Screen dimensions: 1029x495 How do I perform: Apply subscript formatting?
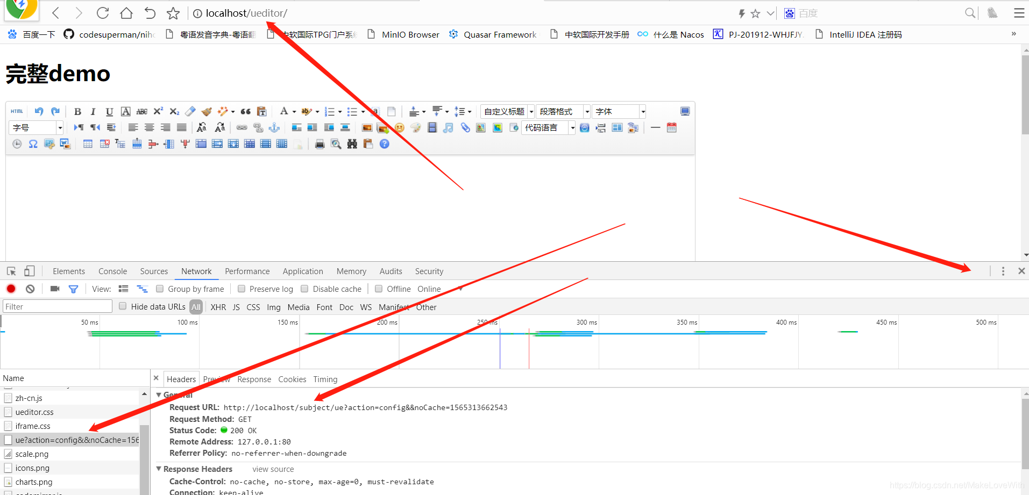174,111
